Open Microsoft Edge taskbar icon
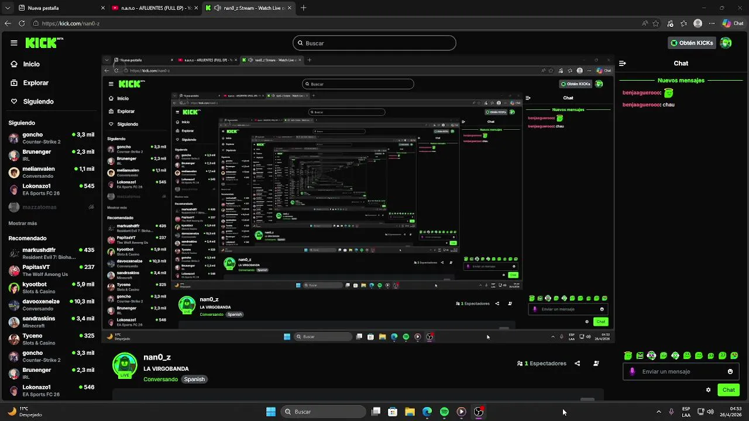Viewport: 749px width, 421px height. click(427, 412)
